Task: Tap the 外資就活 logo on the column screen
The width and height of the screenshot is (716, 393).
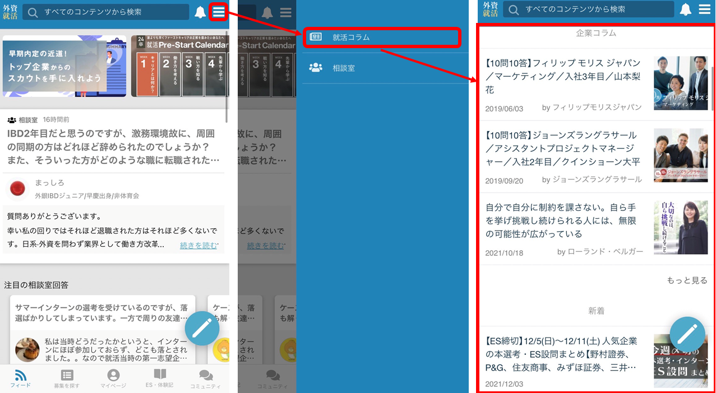Action: (x=490, y=10)
